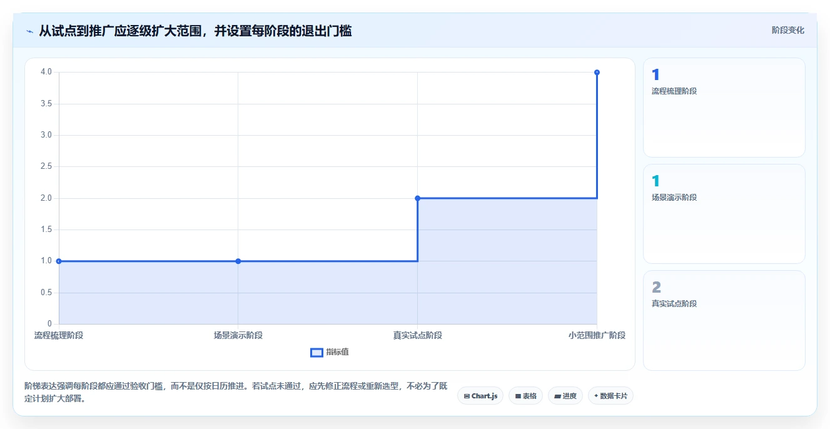
Task: Click the number 1 in the 流程梳理阶段 card
Action: click(655, 75)
